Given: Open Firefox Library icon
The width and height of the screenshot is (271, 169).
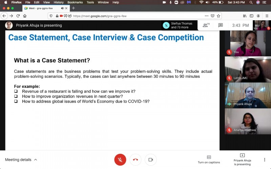Looking at the screenshot, I should coord(245,16).
